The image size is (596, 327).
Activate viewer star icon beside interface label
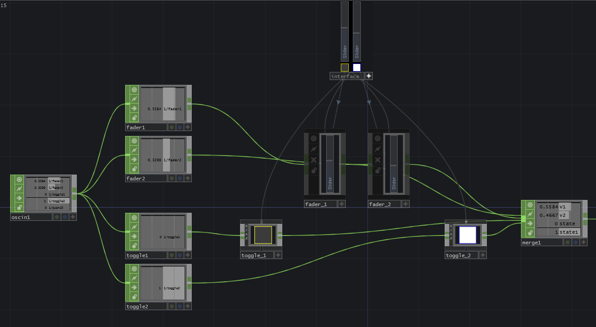point(369,76)
